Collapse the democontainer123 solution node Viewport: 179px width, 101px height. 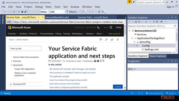click(129, 31)
